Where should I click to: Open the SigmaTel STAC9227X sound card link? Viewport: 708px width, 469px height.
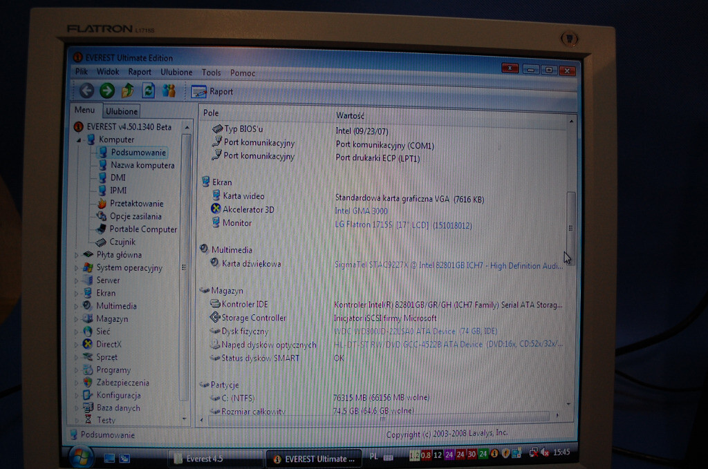[x=448, y=265]
